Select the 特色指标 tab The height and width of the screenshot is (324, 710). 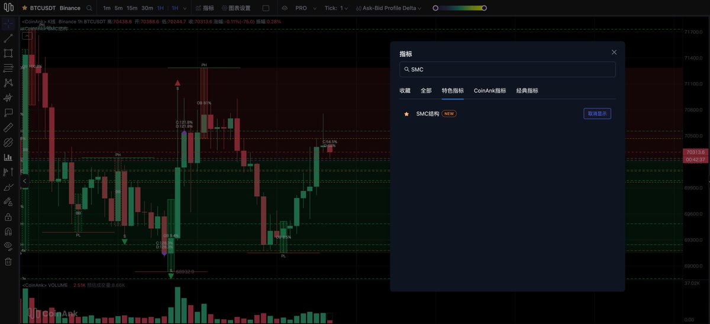pos(453,90)
